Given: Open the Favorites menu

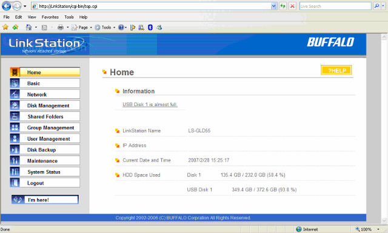Looking at the screenshot, I should click(x=50, y=17).
